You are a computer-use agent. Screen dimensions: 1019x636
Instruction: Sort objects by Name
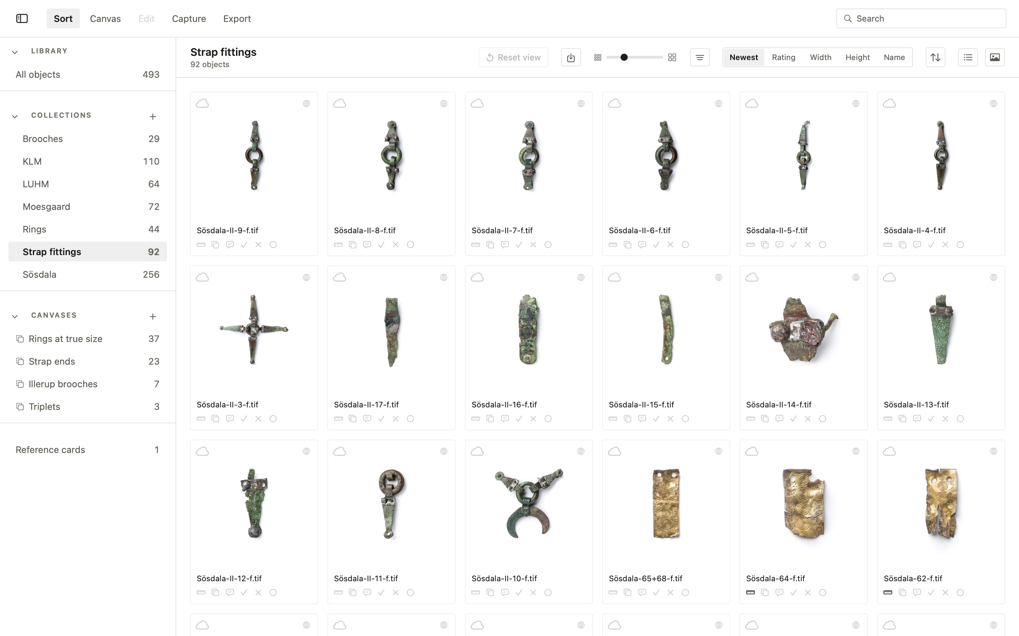coord(894,57)
